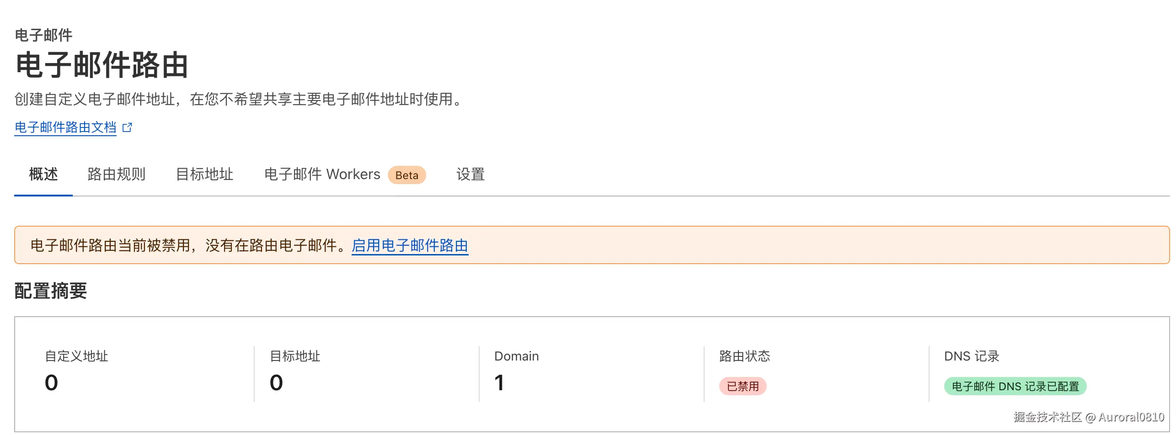The image size is (1176, 435).
Task: Switch to the 路由规则 tab
Action: (116, 175)
